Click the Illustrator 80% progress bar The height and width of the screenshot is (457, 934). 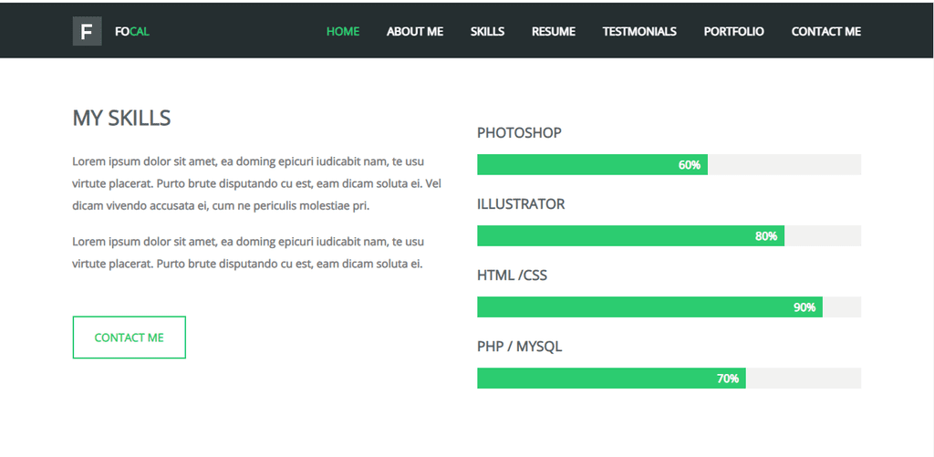pyautogui.click(x=669, y=236)
